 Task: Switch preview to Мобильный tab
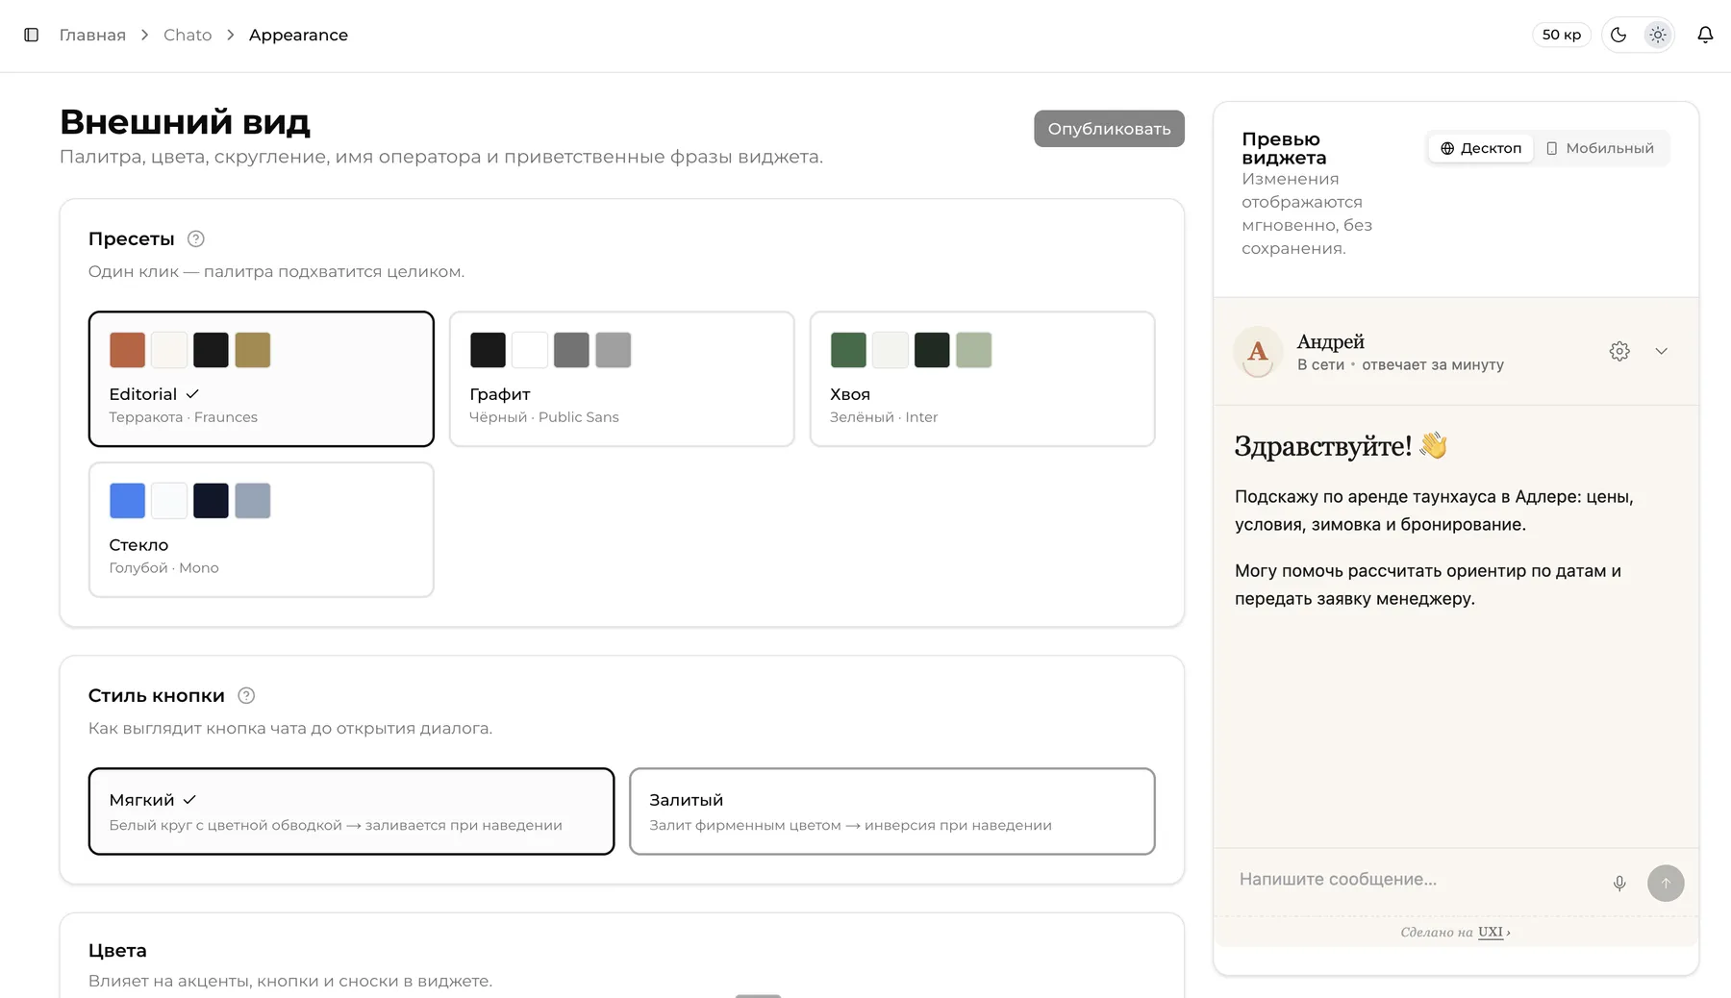coord(1600,148)
